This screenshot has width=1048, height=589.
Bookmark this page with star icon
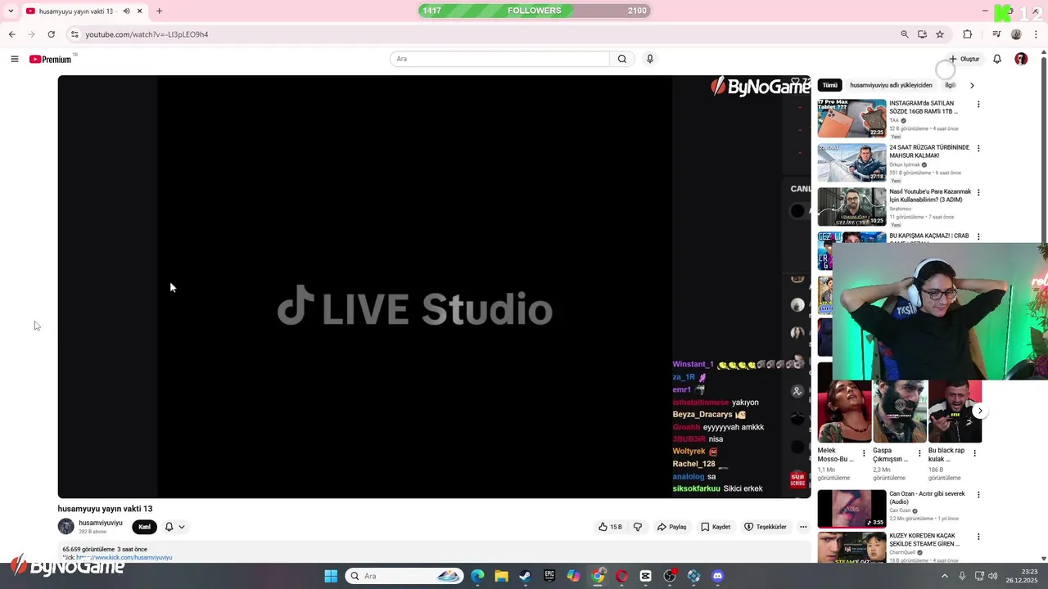pos(940,34)
